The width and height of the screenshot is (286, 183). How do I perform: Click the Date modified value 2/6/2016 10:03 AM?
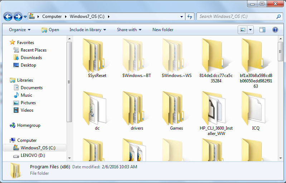(x=120, y=167)
